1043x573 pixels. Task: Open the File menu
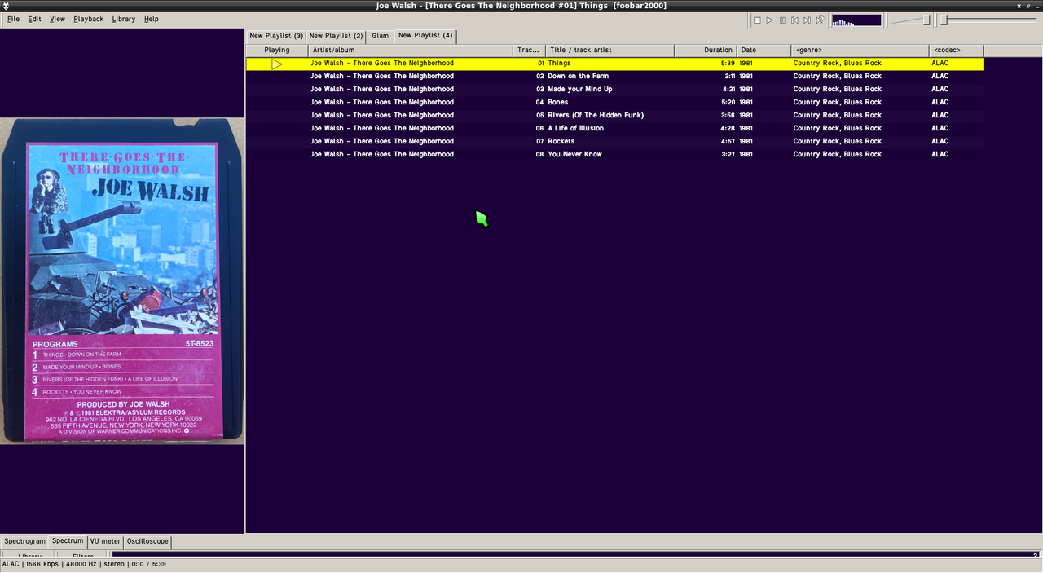click(13, 19)
